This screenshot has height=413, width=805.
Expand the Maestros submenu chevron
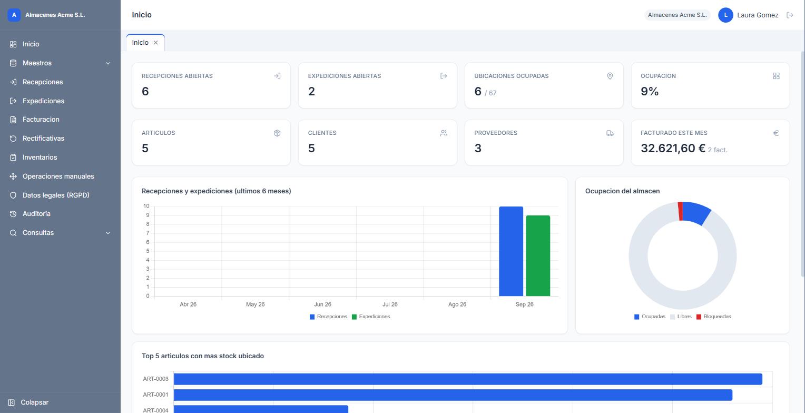coord(108,63)
